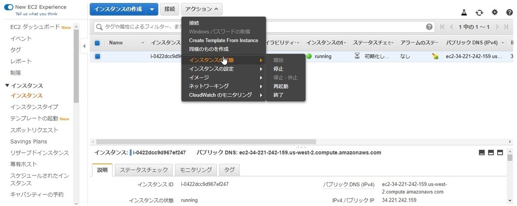Collapse the インスタンス sidebar section
Viewport: 517px width, 206px height.
pos(7,86)
